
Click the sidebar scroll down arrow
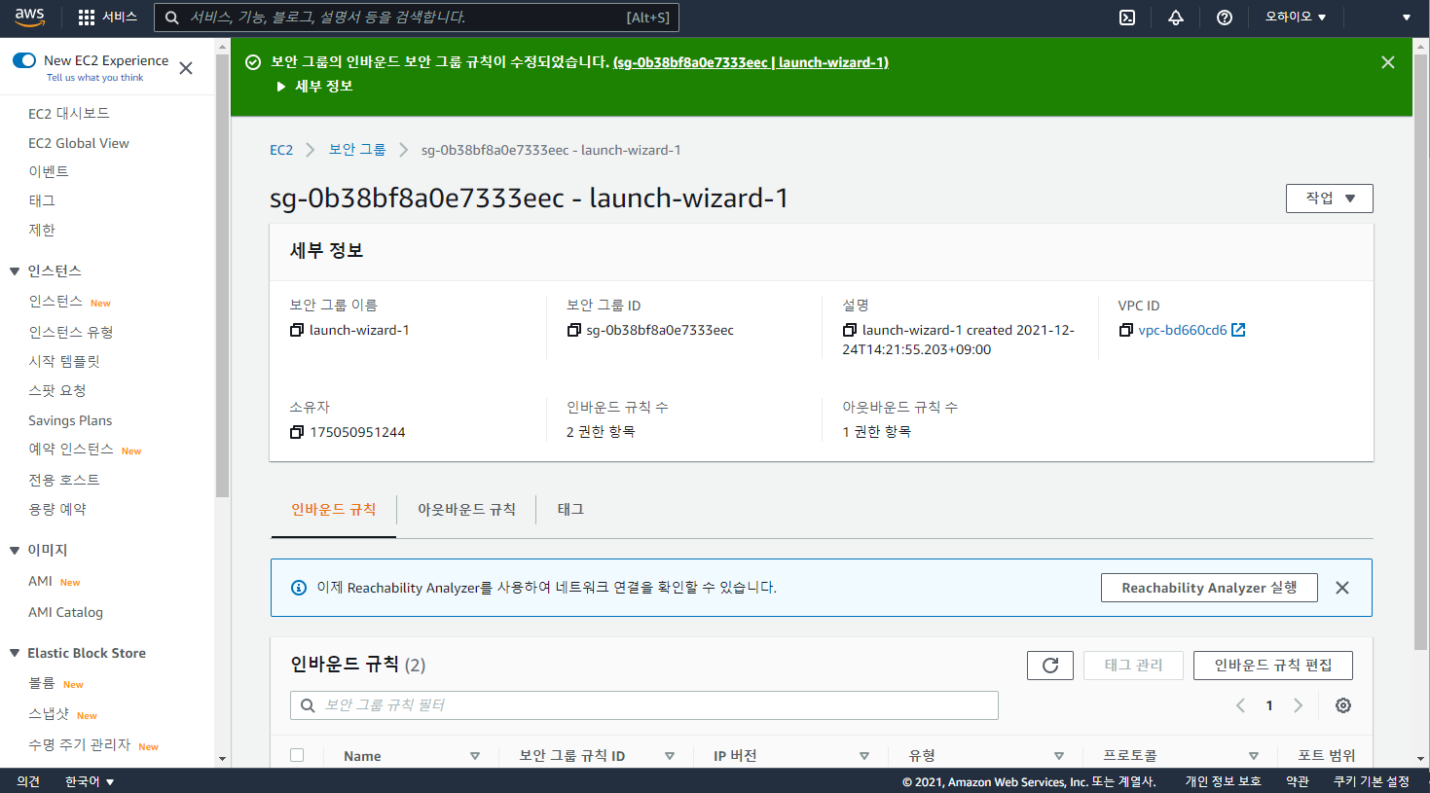(x=222, y=759)
